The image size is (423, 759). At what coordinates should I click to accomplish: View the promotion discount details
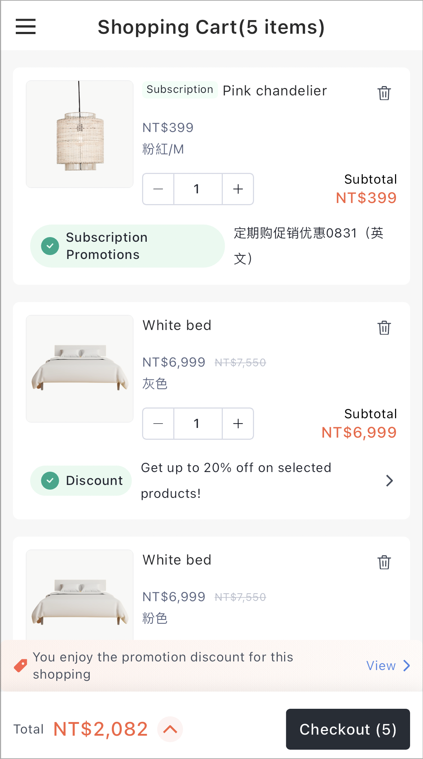coord(388,666)
